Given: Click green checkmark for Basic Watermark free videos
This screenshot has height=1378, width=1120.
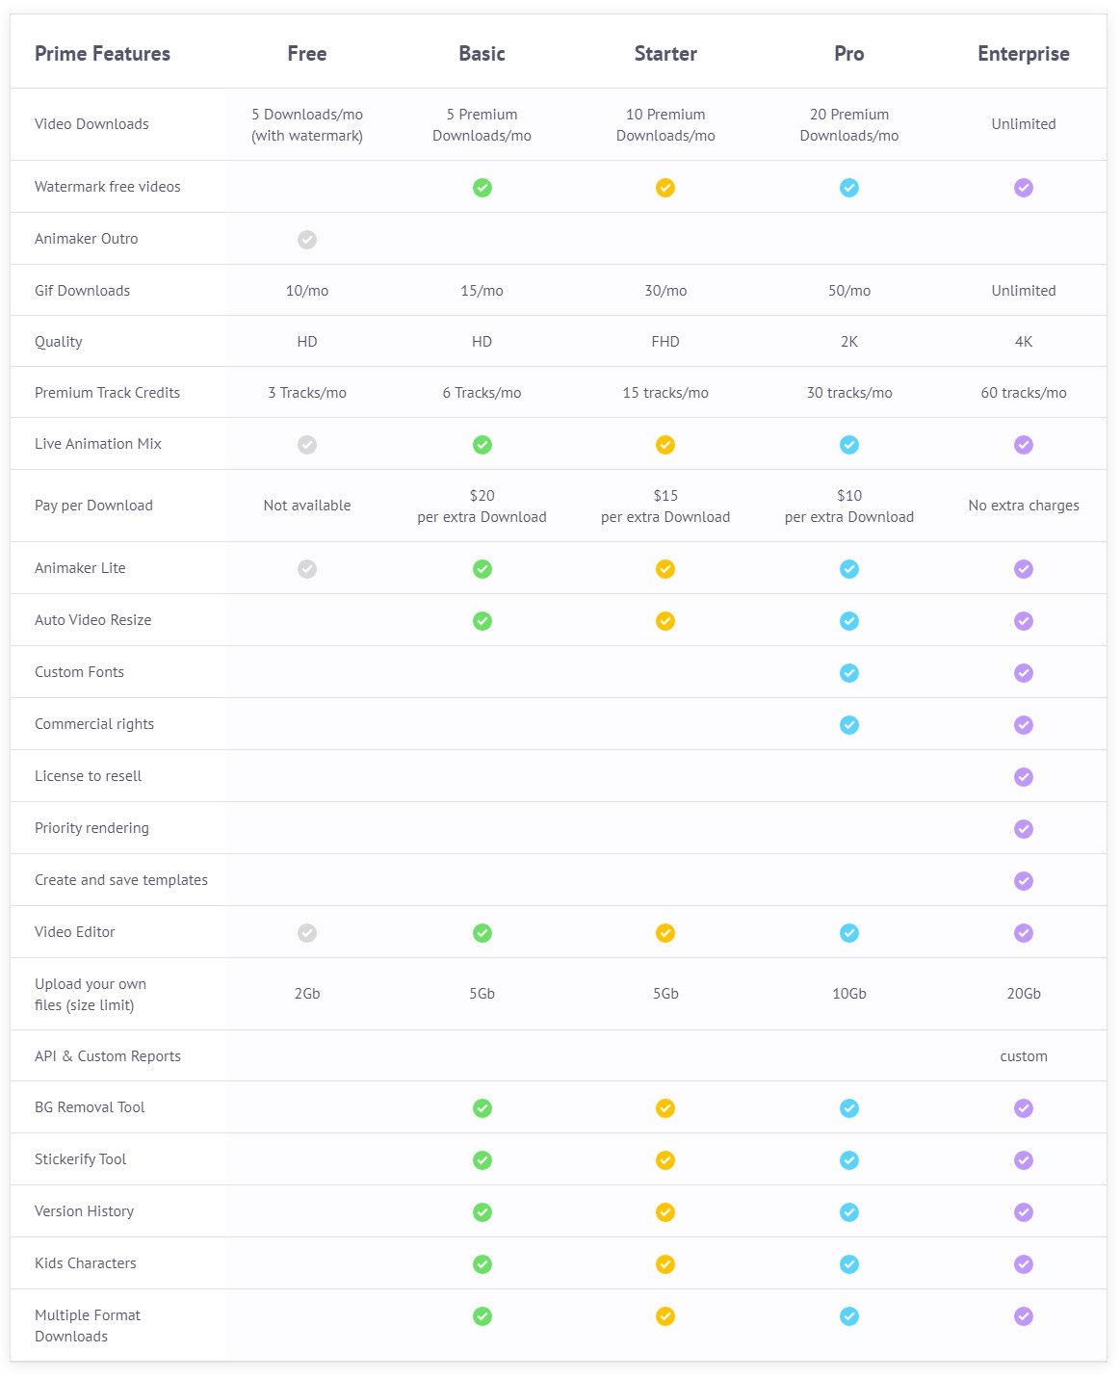Looking at the screenshot, I should 482,188.
